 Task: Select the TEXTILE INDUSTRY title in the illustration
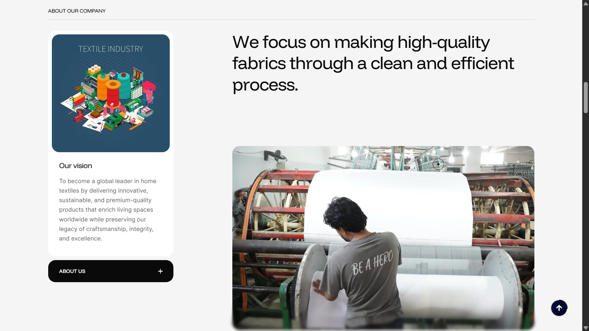pos(111,49)
